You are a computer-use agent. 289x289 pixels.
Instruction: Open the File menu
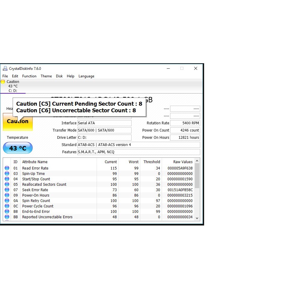point(5,76)
